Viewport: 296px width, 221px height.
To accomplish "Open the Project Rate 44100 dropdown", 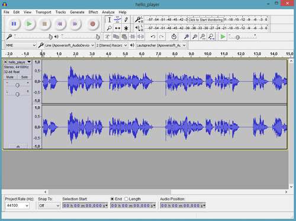I will click(x=17, y=206).
